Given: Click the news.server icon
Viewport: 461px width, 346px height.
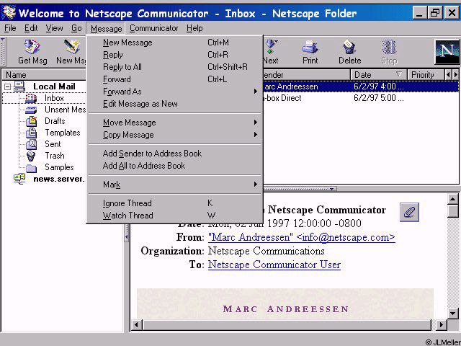Looking at the screenshot, I should pos(19,179).
